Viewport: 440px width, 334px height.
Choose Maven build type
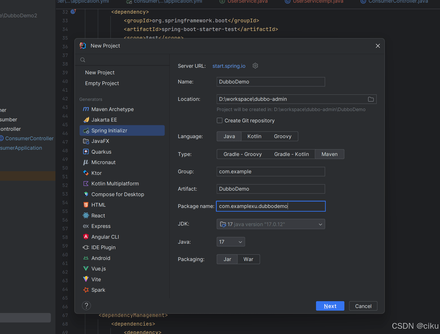[329, 154]
